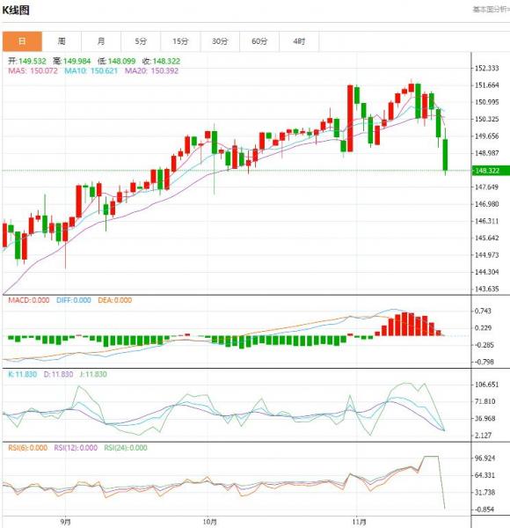Open the 30分 chart tab
The image size is (510, 528).
pos(220,41)
